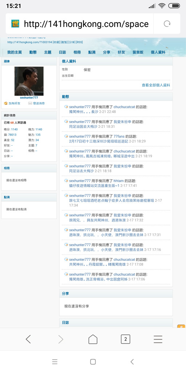
Task: Tap battery status icon
Action: point(174,6)
